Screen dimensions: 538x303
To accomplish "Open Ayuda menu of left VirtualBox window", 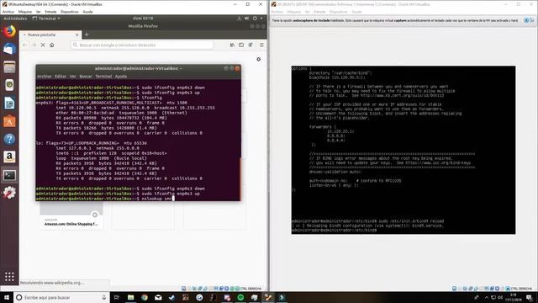I will click(x=87, y=12).
